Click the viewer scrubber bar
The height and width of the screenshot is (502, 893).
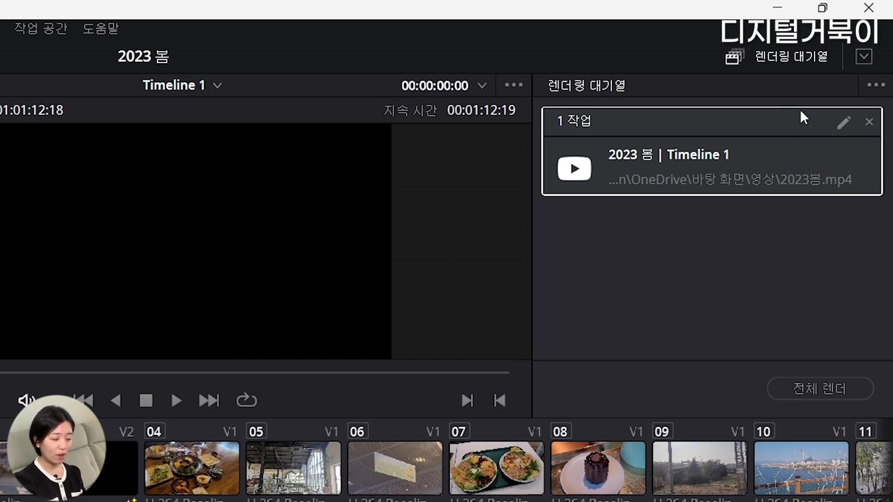click(x=254, y=373)
